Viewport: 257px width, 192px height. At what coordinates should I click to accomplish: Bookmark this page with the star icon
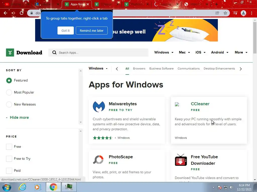(225, 13)
